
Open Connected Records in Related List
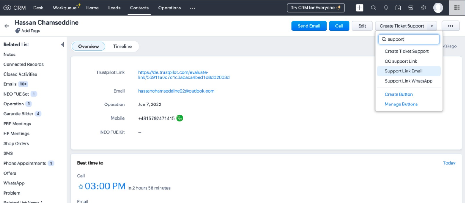(x=23, y=64)
